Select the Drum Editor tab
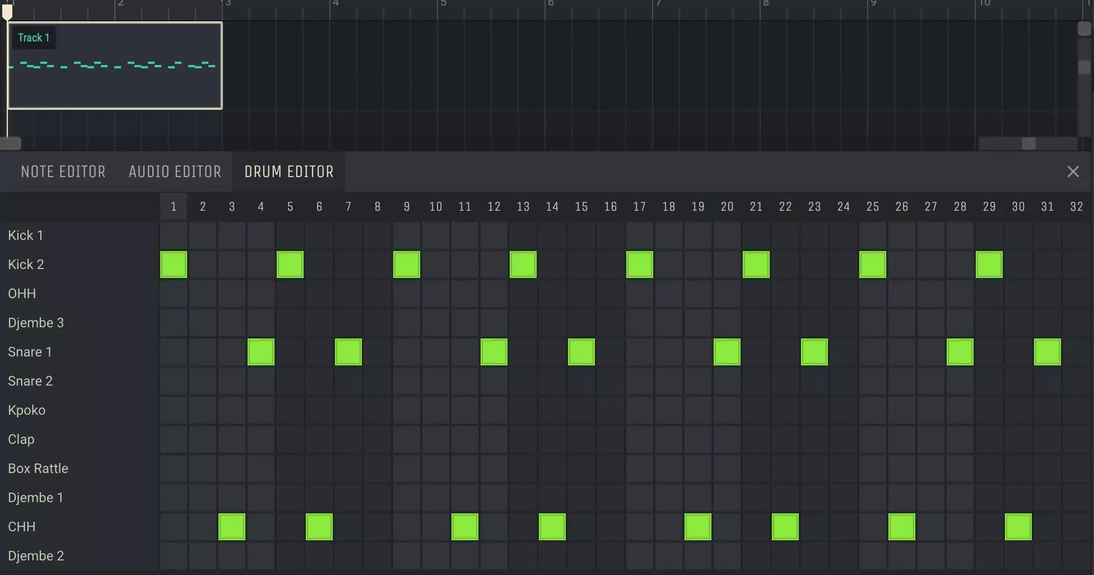Screen dimensions: 1094x575 (x=288, y=171)
